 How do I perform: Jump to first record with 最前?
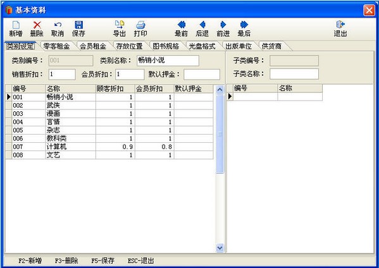(x=182, y=25)
